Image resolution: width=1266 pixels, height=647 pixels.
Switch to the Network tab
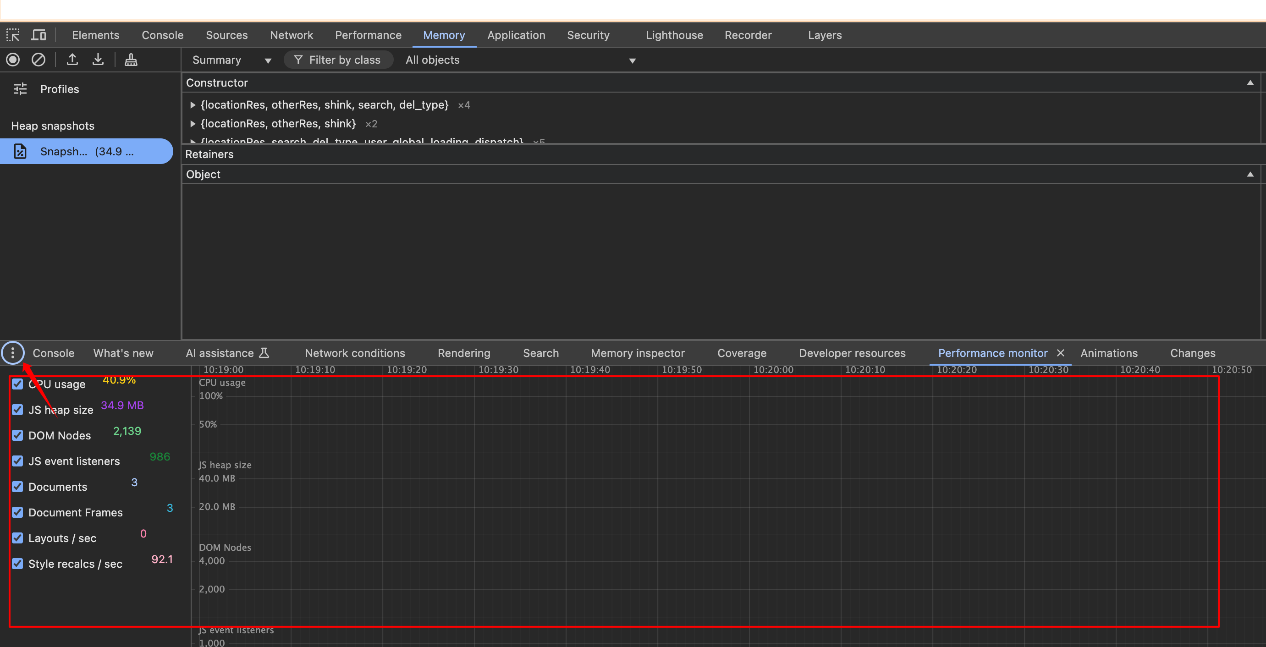click(x=292, y=35)
